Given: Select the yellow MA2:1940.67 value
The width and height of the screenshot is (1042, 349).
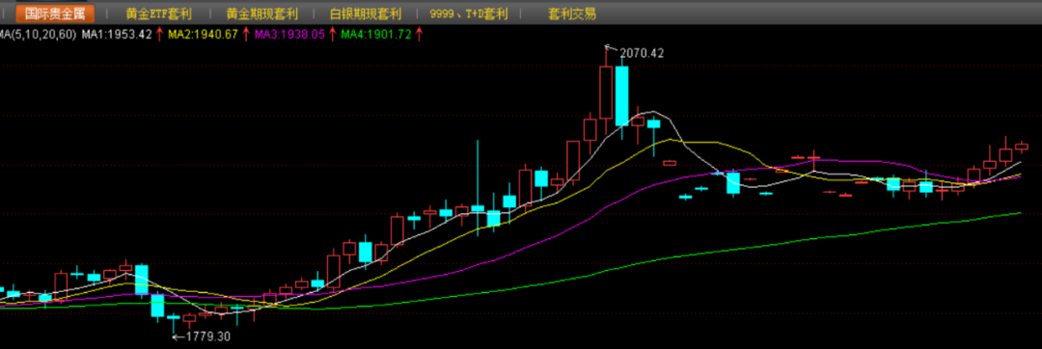Looking at the screenshot, I should click(203, 35).
